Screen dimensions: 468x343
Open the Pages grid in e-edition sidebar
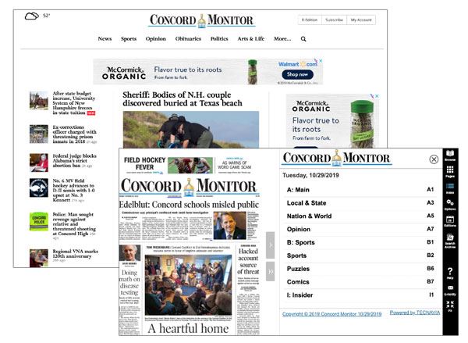(x=450, y=172)
